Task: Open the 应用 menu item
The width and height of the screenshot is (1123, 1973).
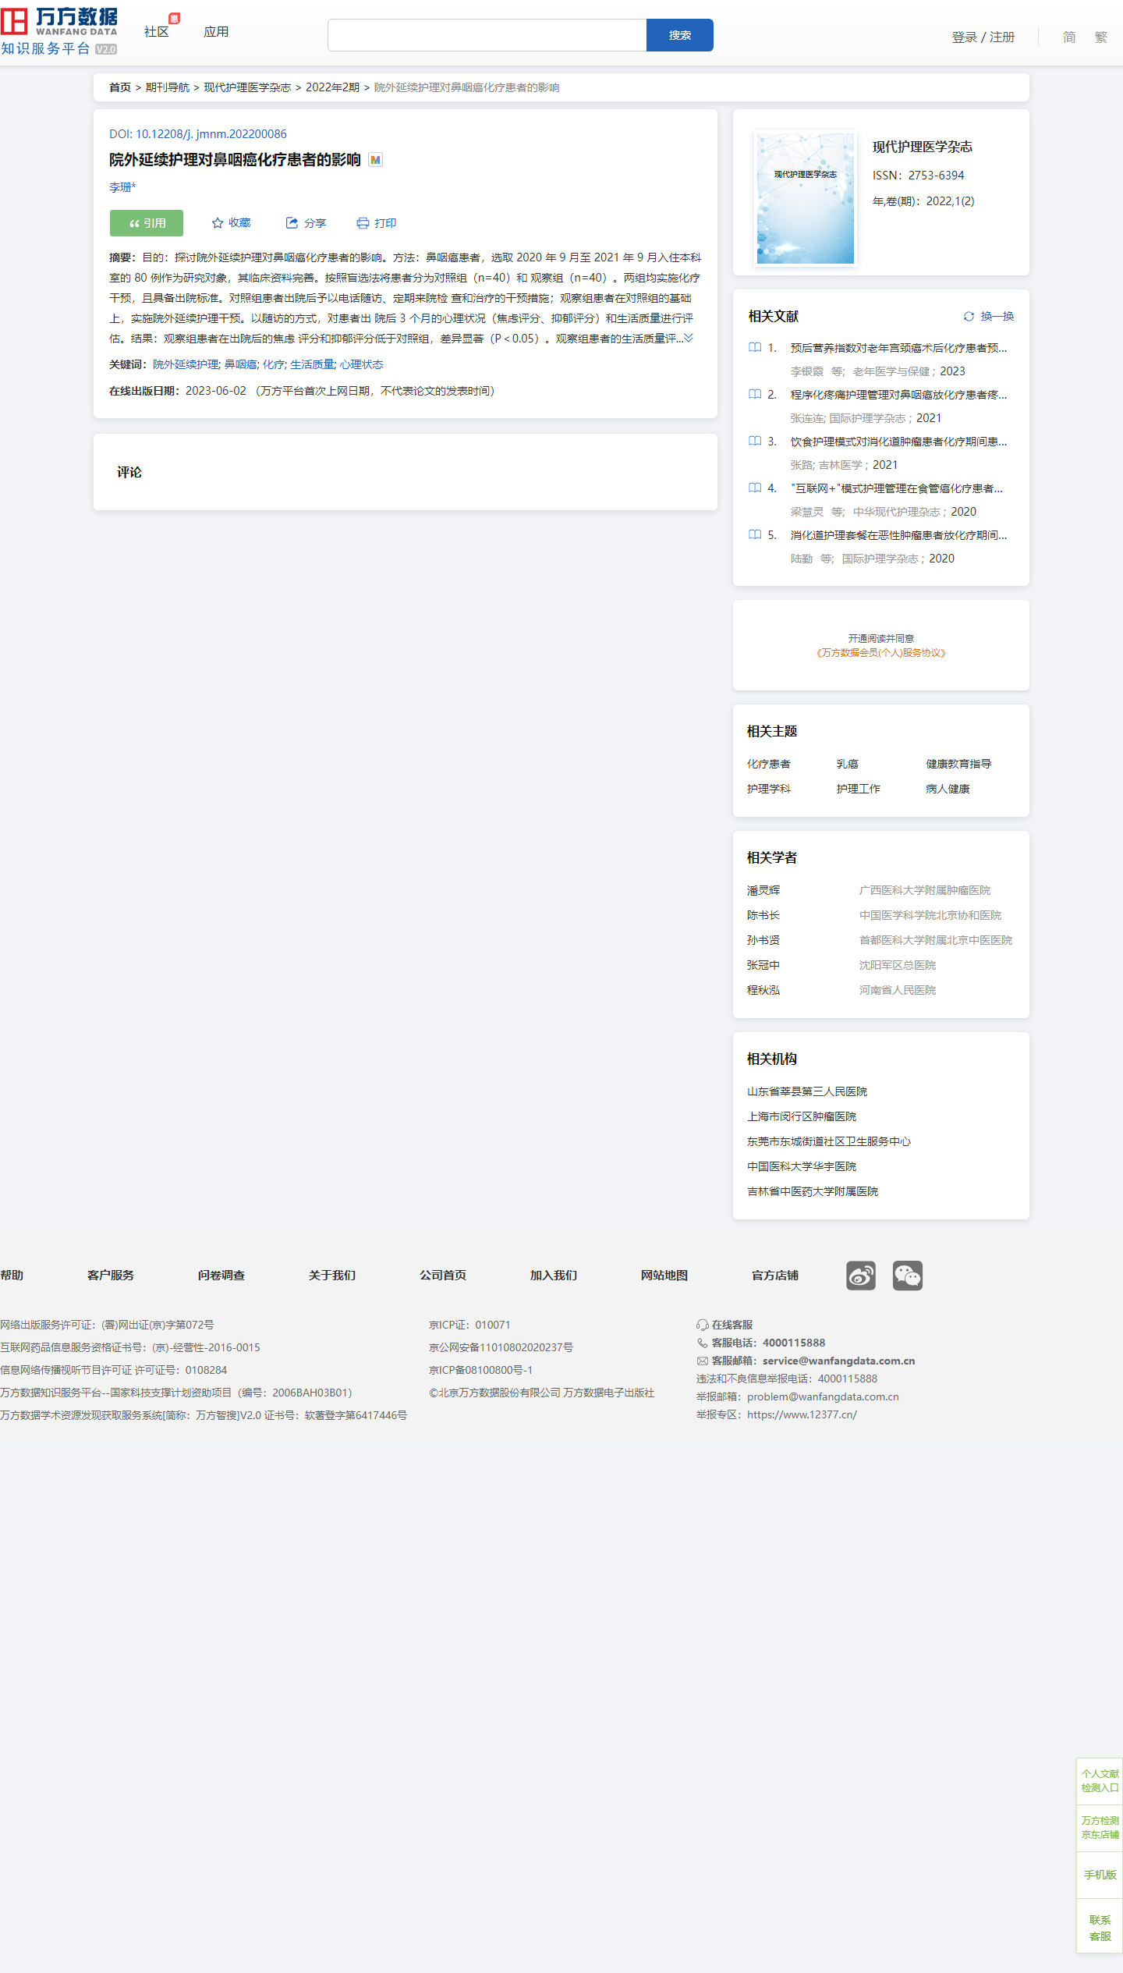Action: (x=216, y=32)
